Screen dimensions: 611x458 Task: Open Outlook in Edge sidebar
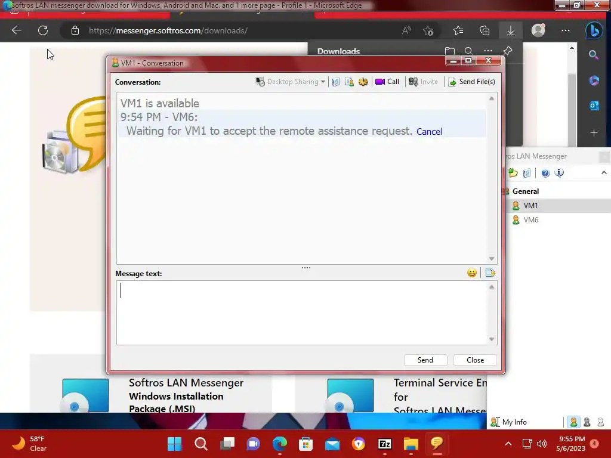click(x=594, y=105)
